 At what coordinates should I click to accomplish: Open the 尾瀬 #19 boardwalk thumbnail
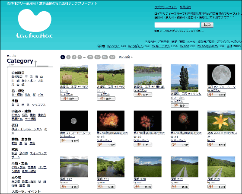click(x=185, y=167)
